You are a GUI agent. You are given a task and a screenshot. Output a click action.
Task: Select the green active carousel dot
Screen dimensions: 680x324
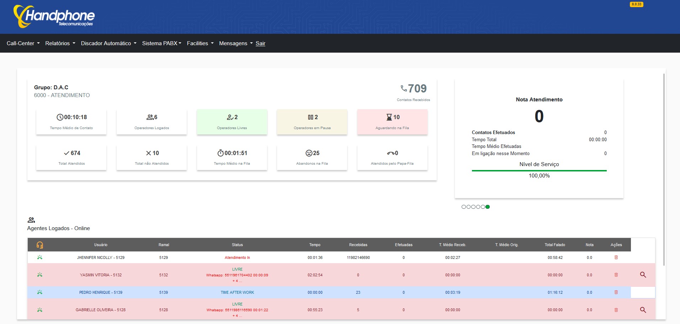click(x=488, y=207)
